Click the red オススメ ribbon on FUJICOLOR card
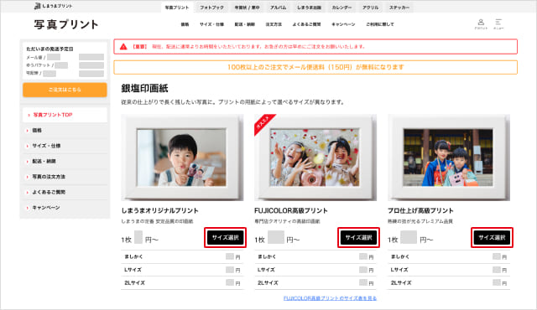This screenshot has height=310, width=537. (264, 124)
